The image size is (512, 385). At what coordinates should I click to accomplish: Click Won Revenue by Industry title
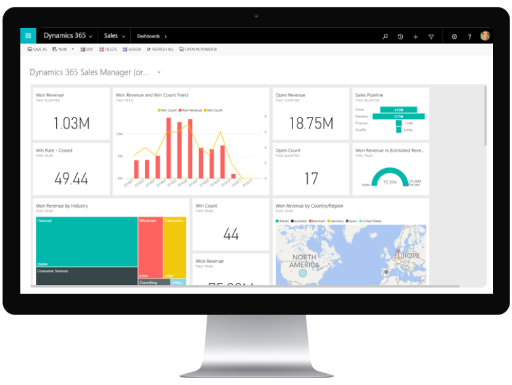pyautogui.click(x=62, y=206)
